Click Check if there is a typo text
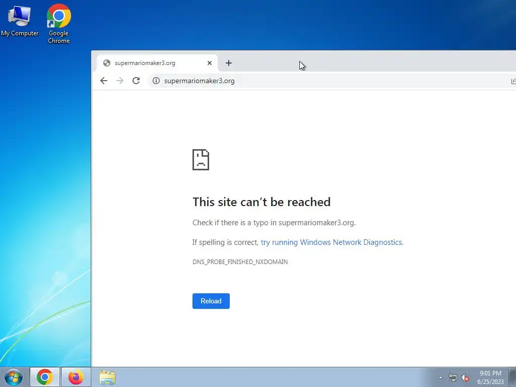Screen dimensions: 516x387 coord(274,223)
